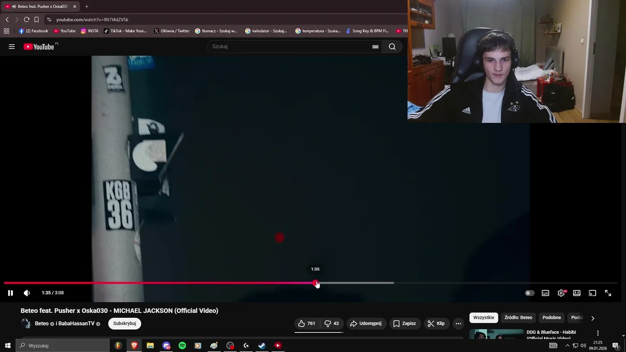Screen dimensions: 626x352
Task: Select the Źródło: Beteo chip
Action: (518, 317)
